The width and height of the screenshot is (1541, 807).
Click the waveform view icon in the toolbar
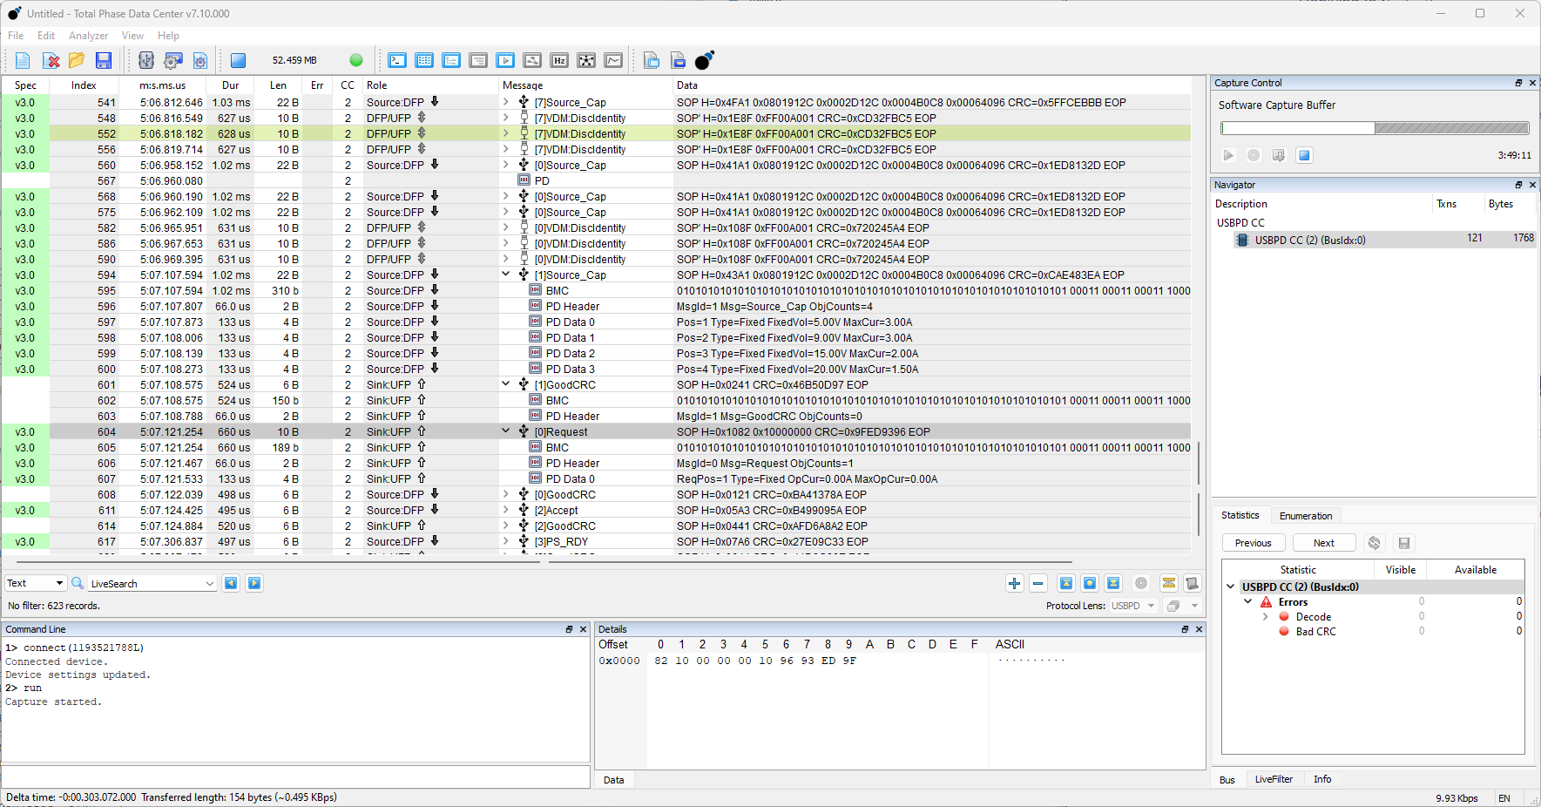614,60
